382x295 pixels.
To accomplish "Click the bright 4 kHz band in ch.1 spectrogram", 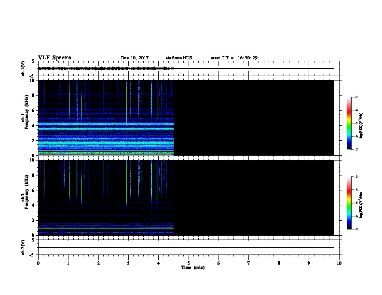I will point(106,124).
